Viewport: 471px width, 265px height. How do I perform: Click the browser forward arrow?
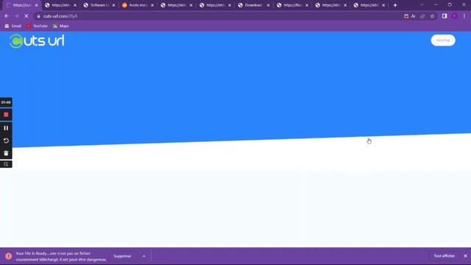click(x=16, y=16)
